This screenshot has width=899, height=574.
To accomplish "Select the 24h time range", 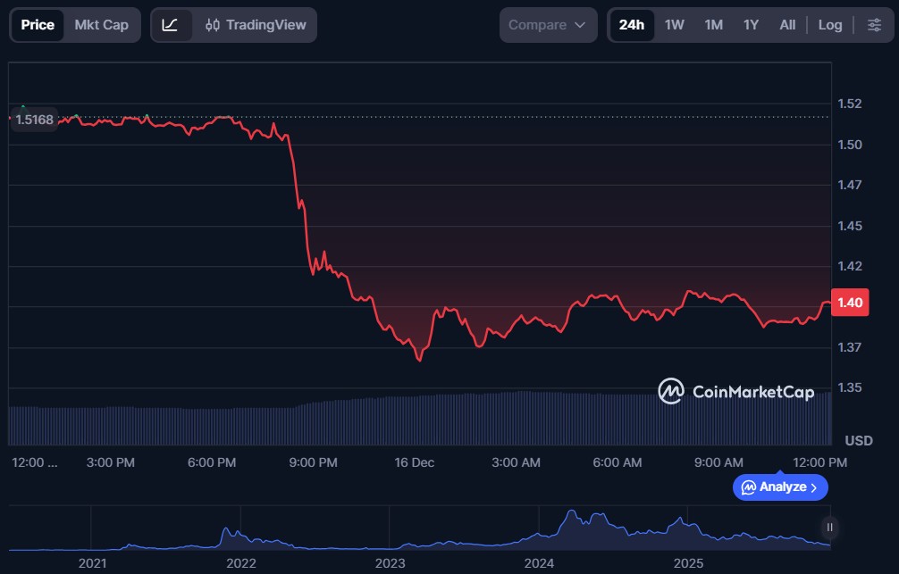I will click(631, 25).
